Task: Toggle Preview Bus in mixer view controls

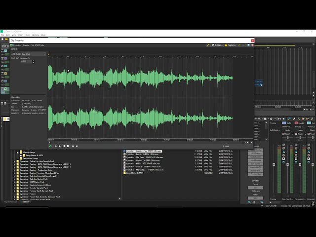Action: 255,174
